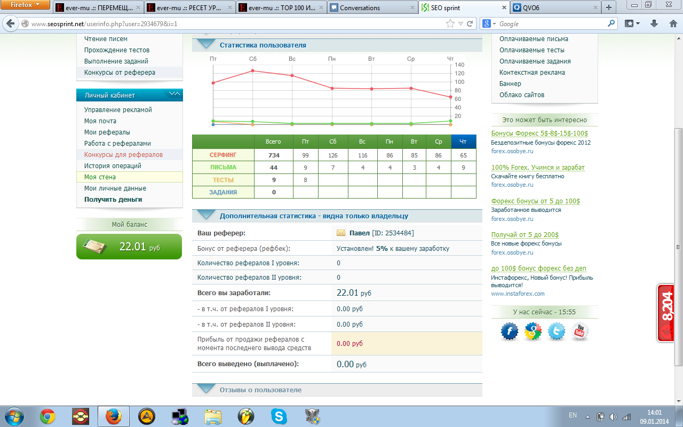Viewport: 683px width, 427px height.
Task: Click the red 8,204 side counter badge
Action: (665, 313)
